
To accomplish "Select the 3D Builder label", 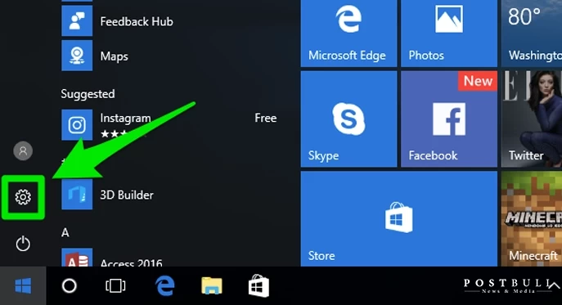I will pyautogui.click(x=127, y=195).
